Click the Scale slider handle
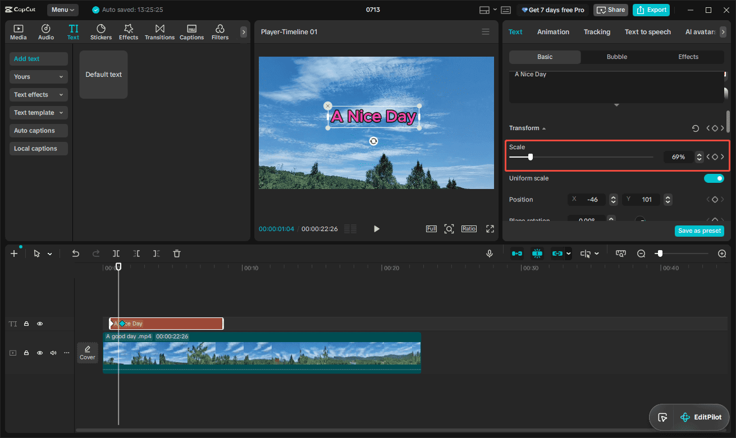736x438 pixels. point(531,157)
